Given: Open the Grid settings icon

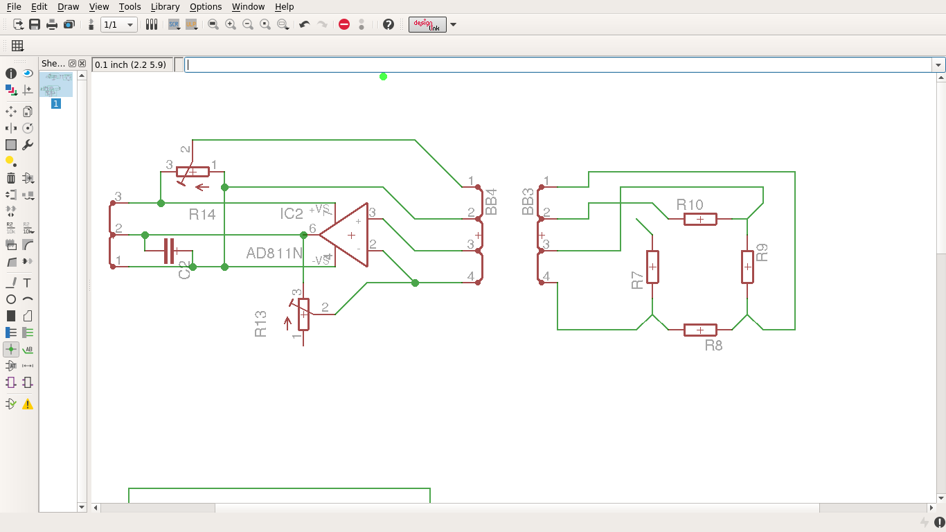Looking at the screenshot, I should tap(17, 46).
